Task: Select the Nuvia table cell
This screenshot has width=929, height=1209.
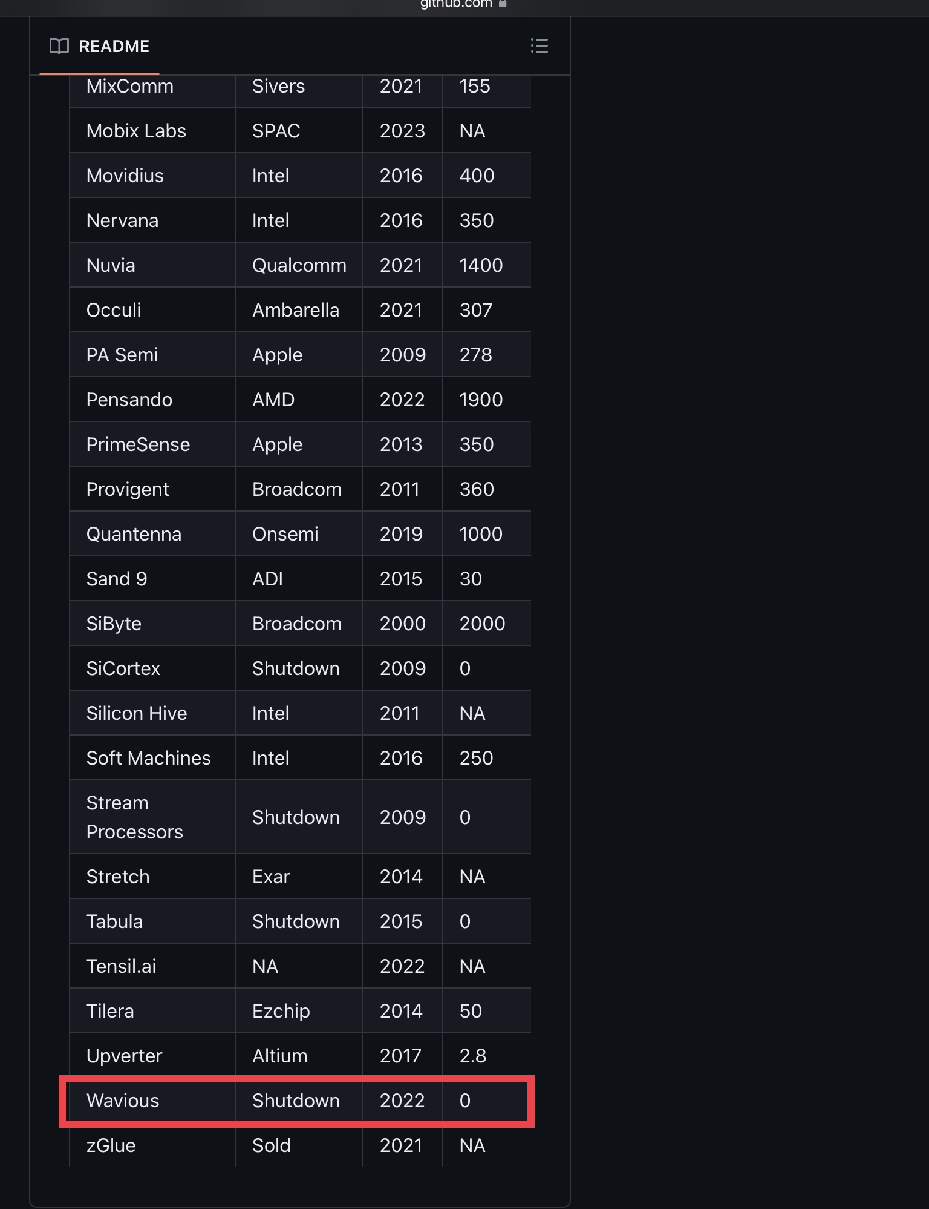Action: click(111, 265)
